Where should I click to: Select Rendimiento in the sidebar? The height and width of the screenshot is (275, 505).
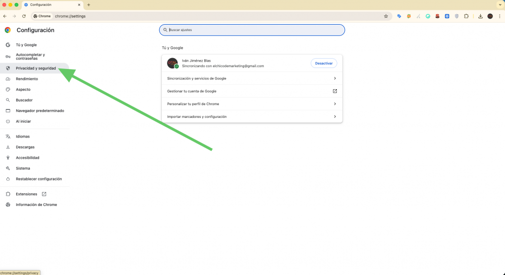click(x=27, y=79)
